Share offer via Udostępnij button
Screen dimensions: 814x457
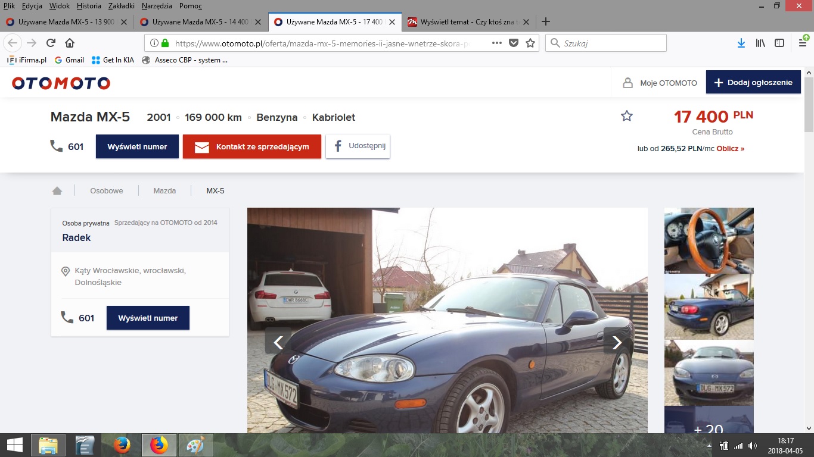[358, 146]
